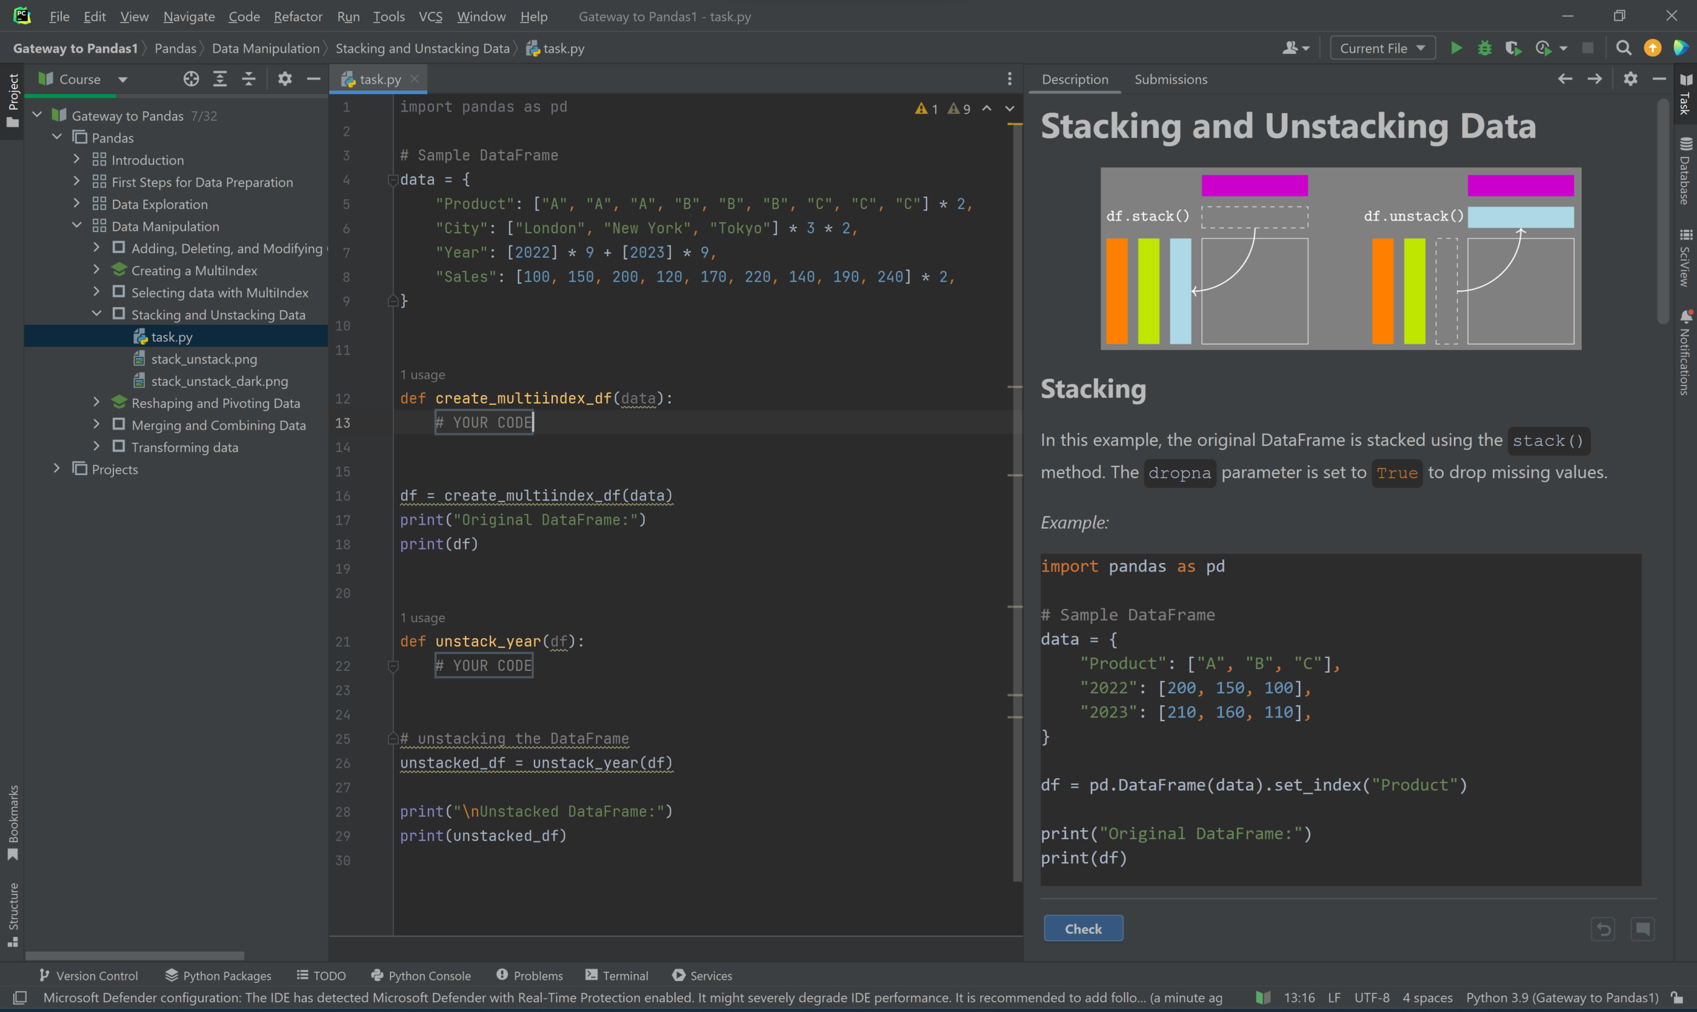Toggle the read-only lock icon in status bar
1697x1012 pixels.
pos(1676,997)
